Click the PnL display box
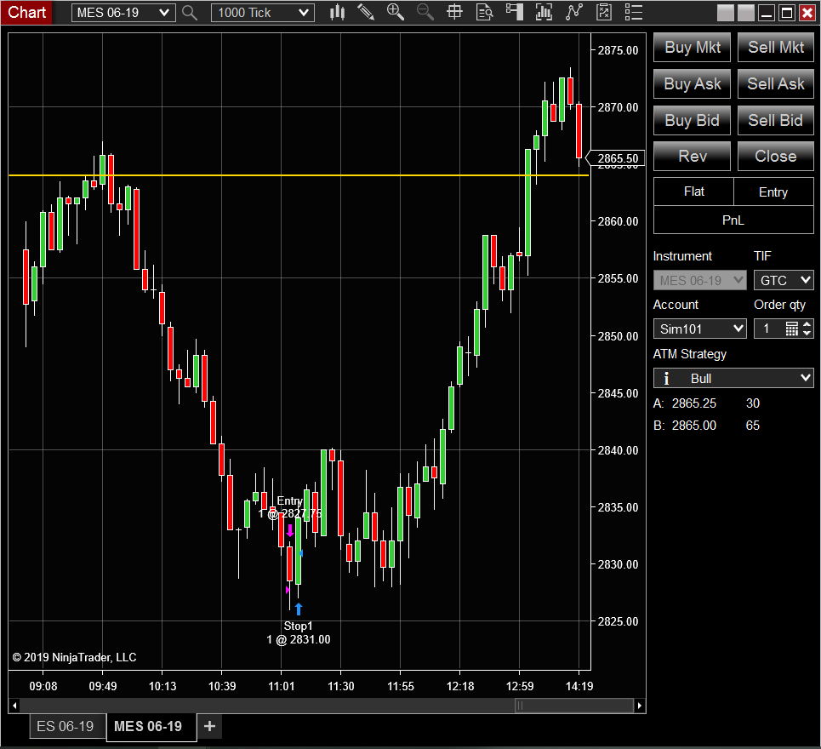This screenshot has width=821, height=749. [x=733, y=220]
